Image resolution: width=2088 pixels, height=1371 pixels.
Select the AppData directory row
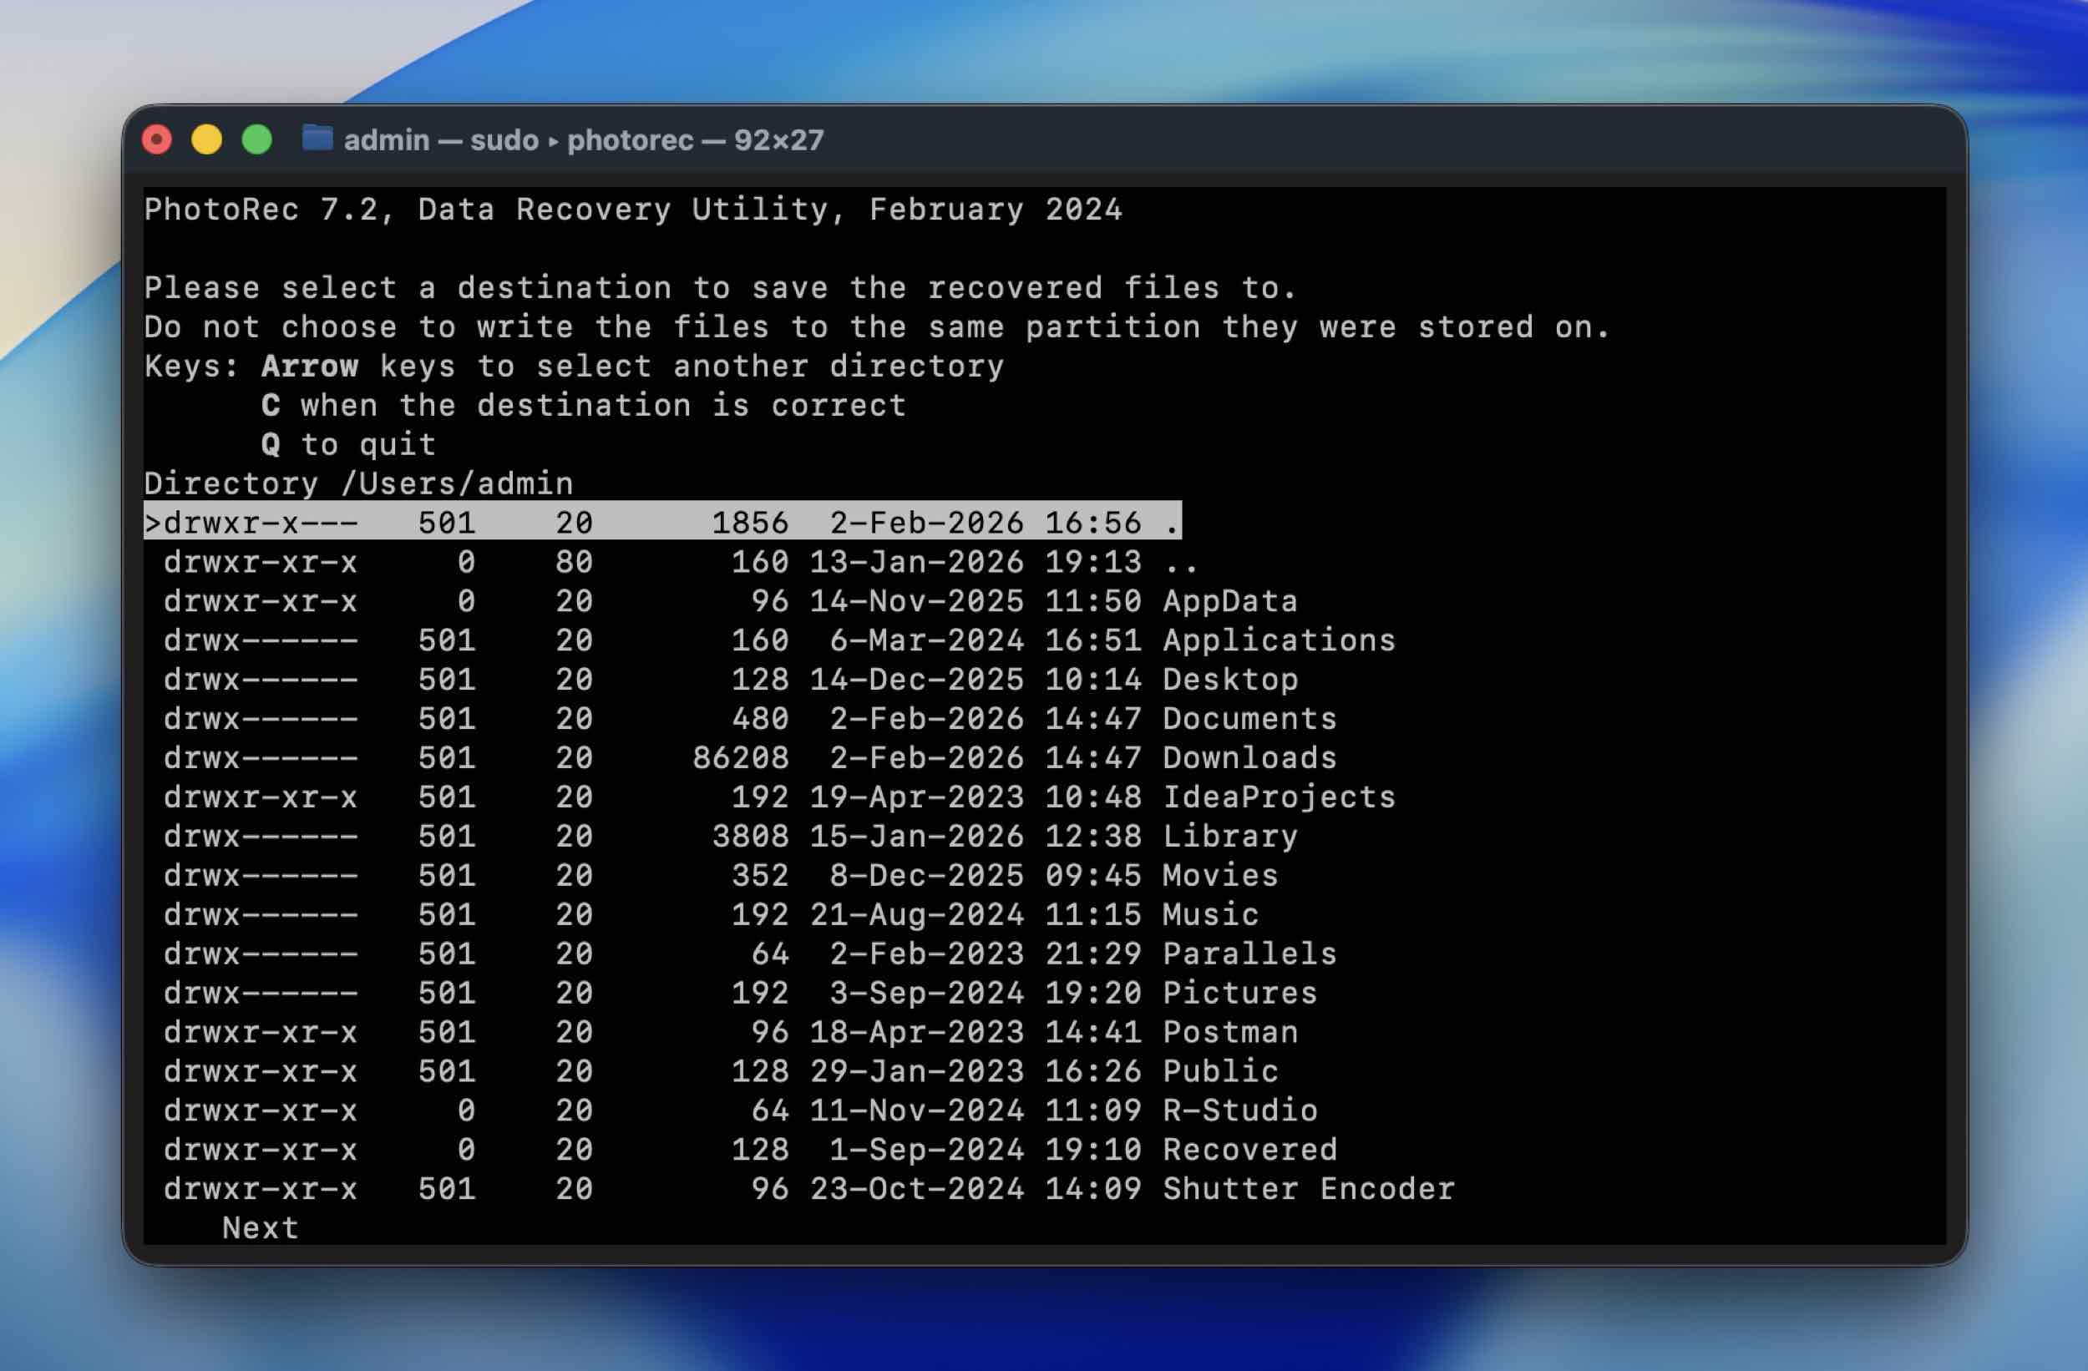[1229, 602]
